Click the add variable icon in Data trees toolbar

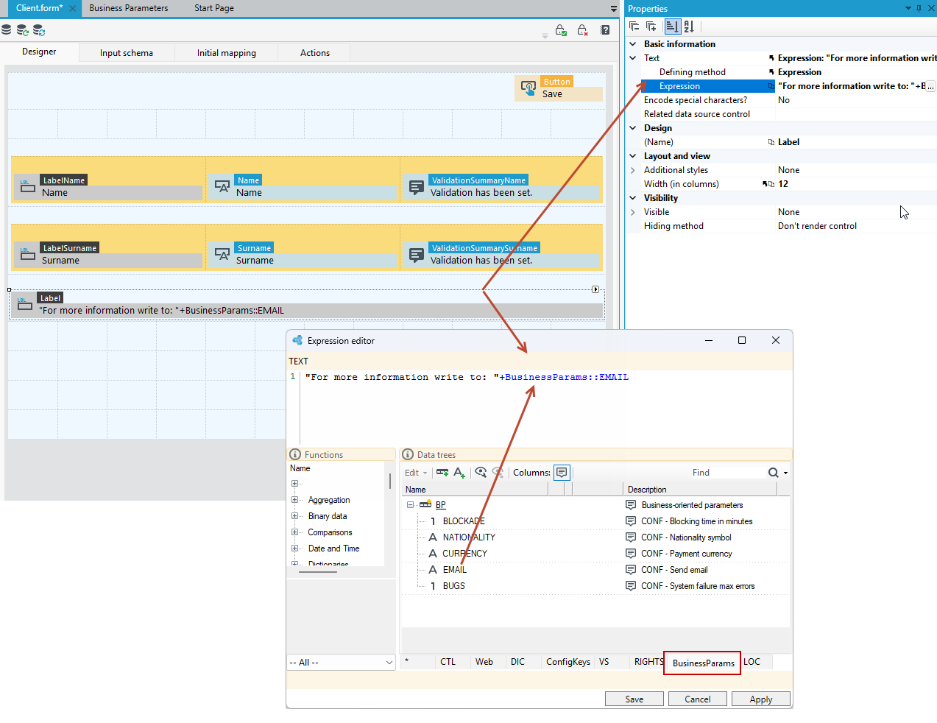442,473
